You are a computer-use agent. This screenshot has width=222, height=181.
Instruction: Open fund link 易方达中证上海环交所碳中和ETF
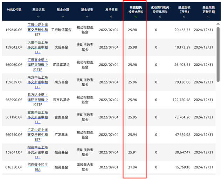click(x=37, y=100)
